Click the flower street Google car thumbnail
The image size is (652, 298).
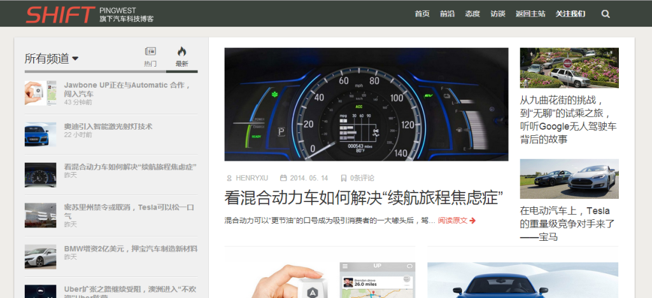pos(569,67)
